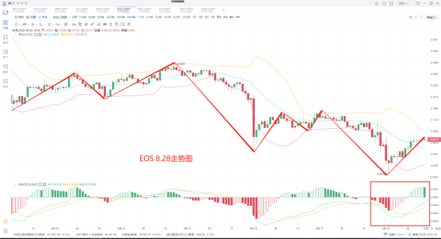Open the assets wallet sidebar icon
Viewport: 441px width, 239px height.
pos(6,54)
